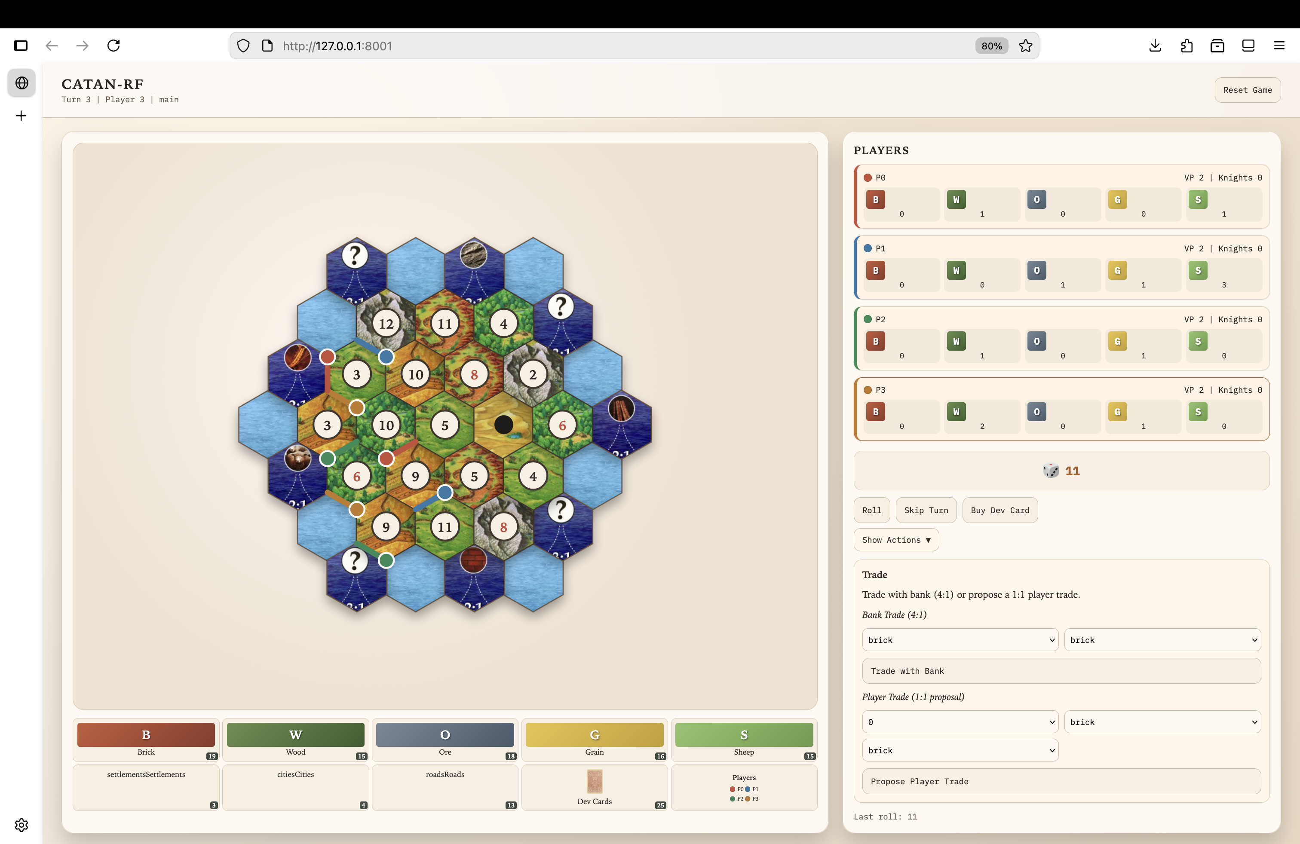This screenshot has width=1300, height=844.
Task: Click Propose Player Trade button
Action: (x=1061, y=781)
